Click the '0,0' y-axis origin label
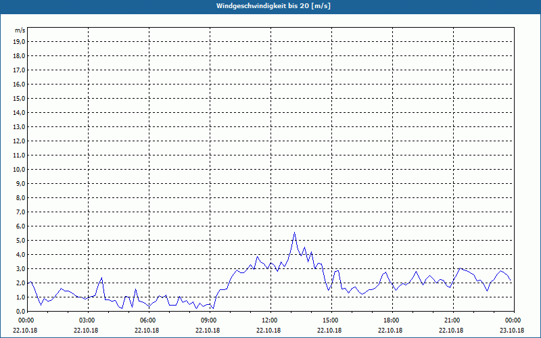The image size is (541, 338). coord(20,311)
